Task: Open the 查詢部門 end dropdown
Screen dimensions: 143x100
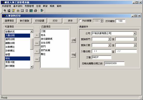Action: coord(135,39)
